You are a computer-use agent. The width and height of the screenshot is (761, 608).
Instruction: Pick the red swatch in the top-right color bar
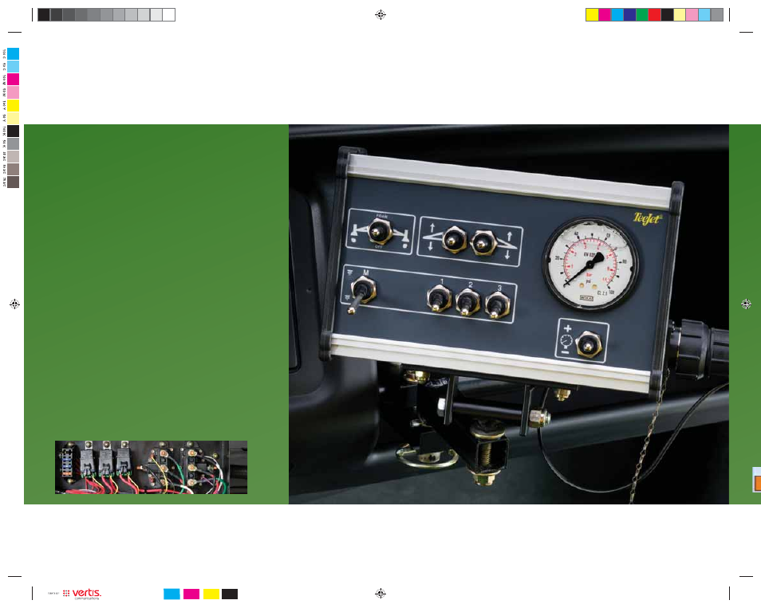[x=655, y=14]
